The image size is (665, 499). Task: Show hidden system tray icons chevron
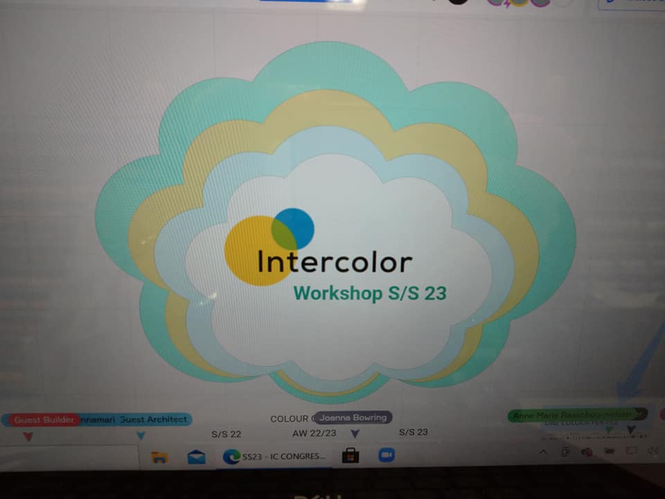[x=542, y=452]
